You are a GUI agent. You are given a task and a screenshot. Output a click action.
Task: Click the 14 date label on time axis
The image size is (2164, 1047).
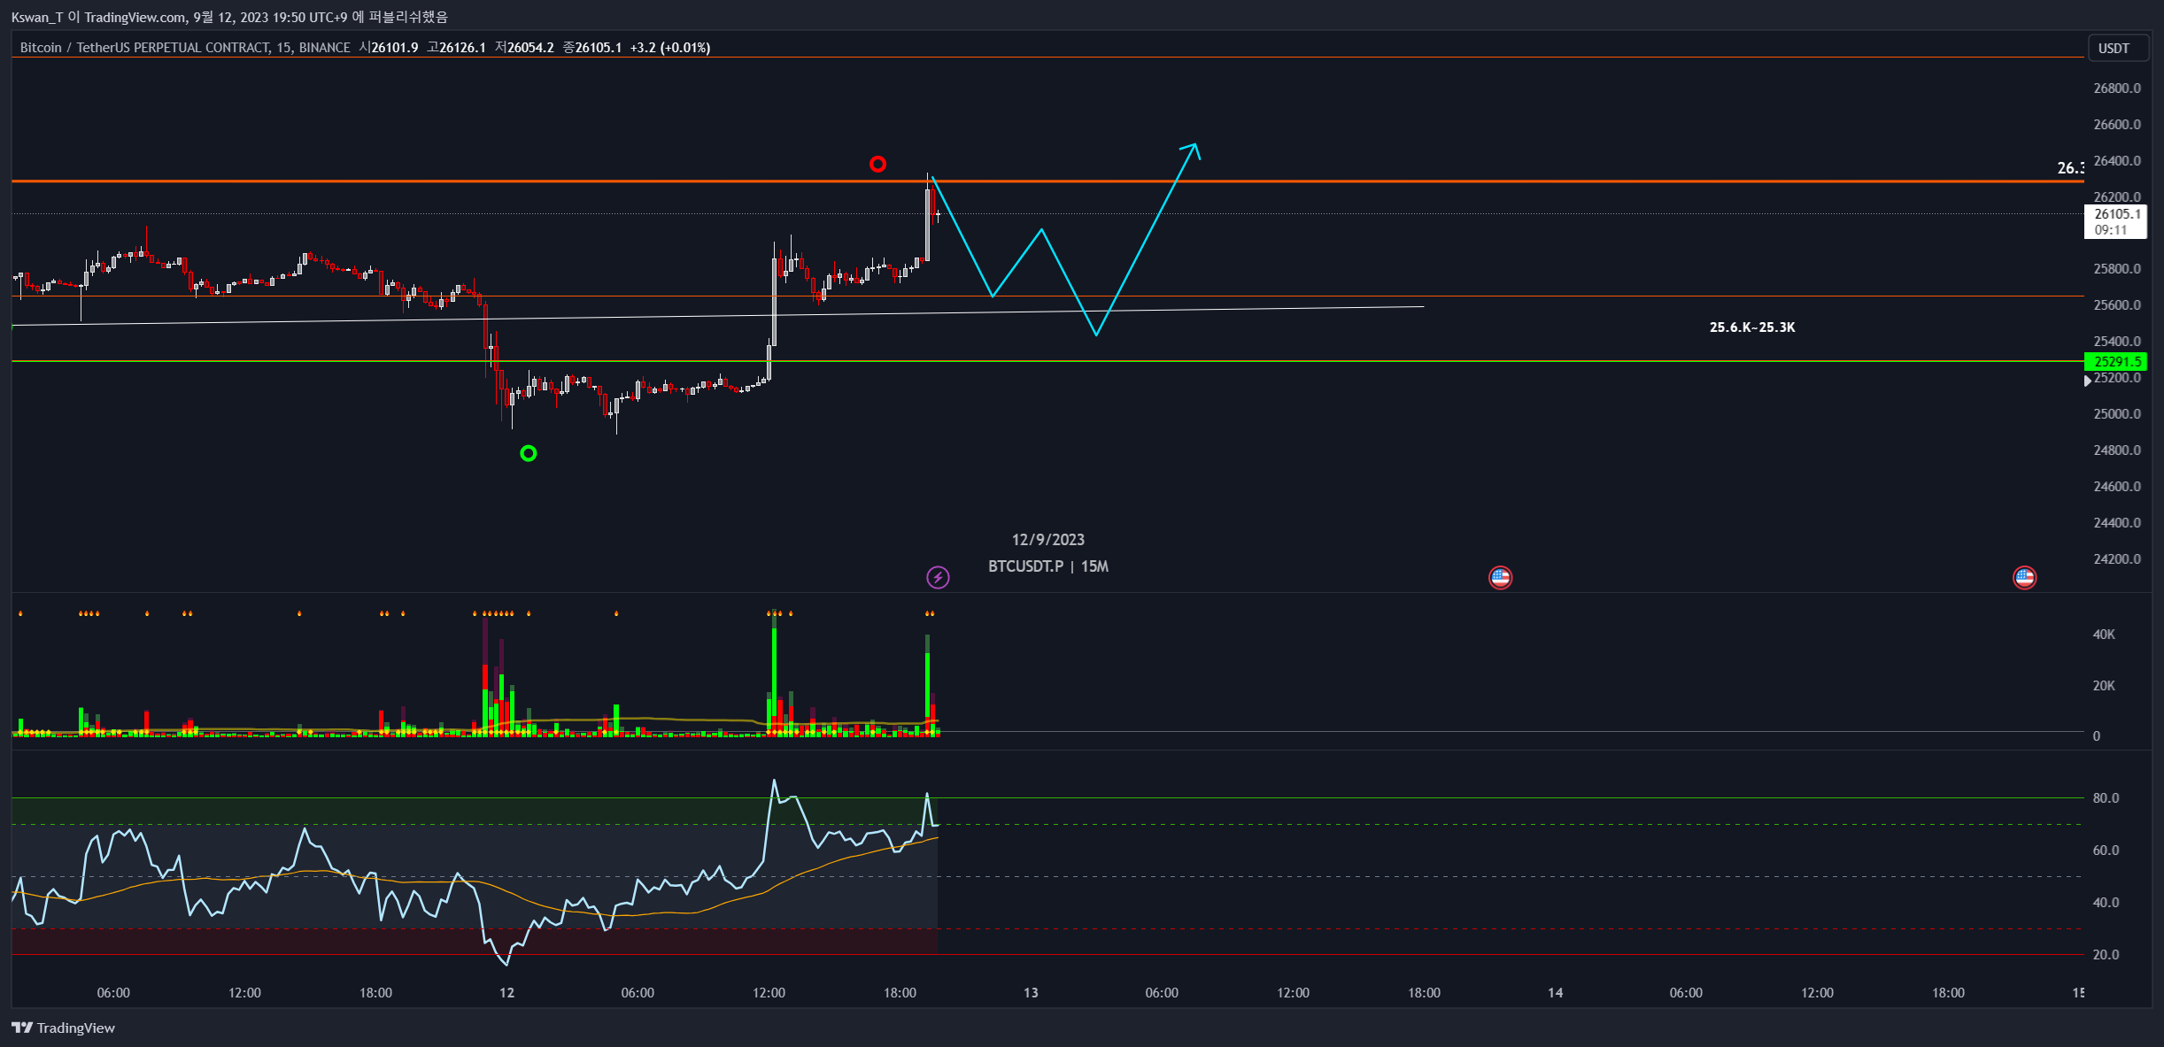(x=1555, y=993)
